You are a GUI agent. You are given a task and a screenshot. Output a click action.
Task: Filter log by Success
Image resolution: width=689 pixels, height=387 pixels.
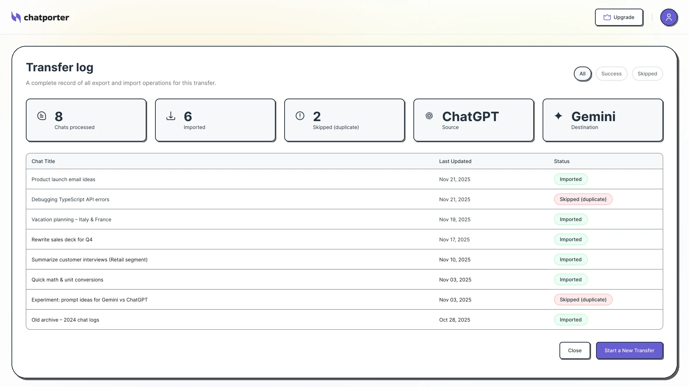click(611, 74)
